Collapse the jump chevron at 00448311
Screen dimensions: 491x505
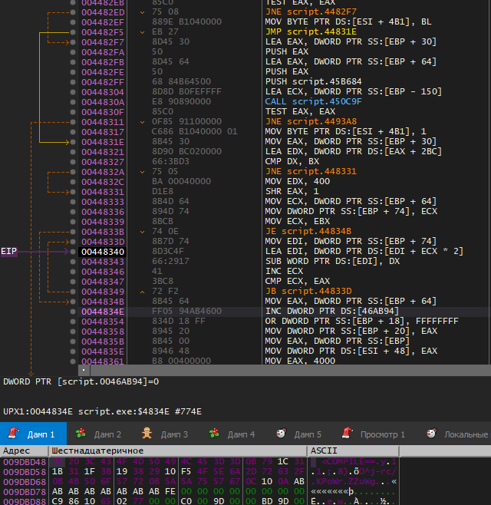coord(142,122)
